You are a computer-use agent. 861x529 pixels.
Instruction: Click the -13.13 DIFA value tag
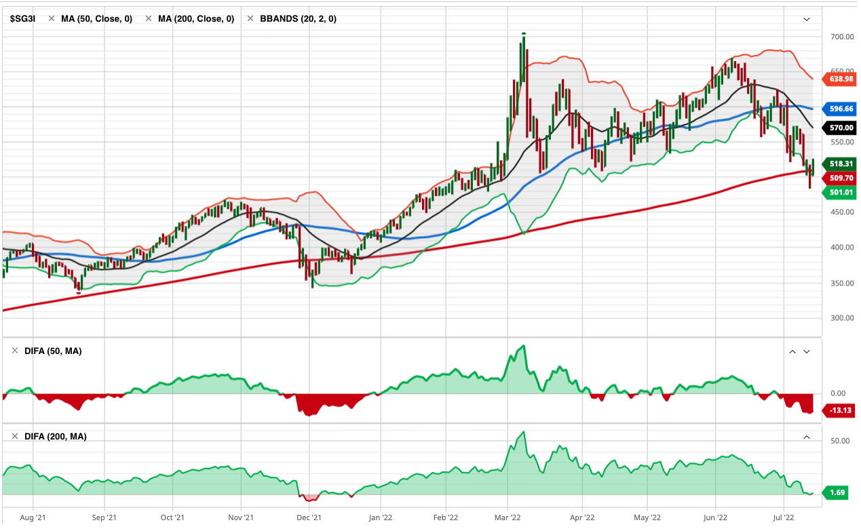pyautogui.click(x=840, y=410)
